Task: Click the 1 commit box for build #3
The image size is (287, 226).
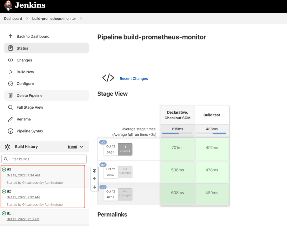Action: click(125, 149)
